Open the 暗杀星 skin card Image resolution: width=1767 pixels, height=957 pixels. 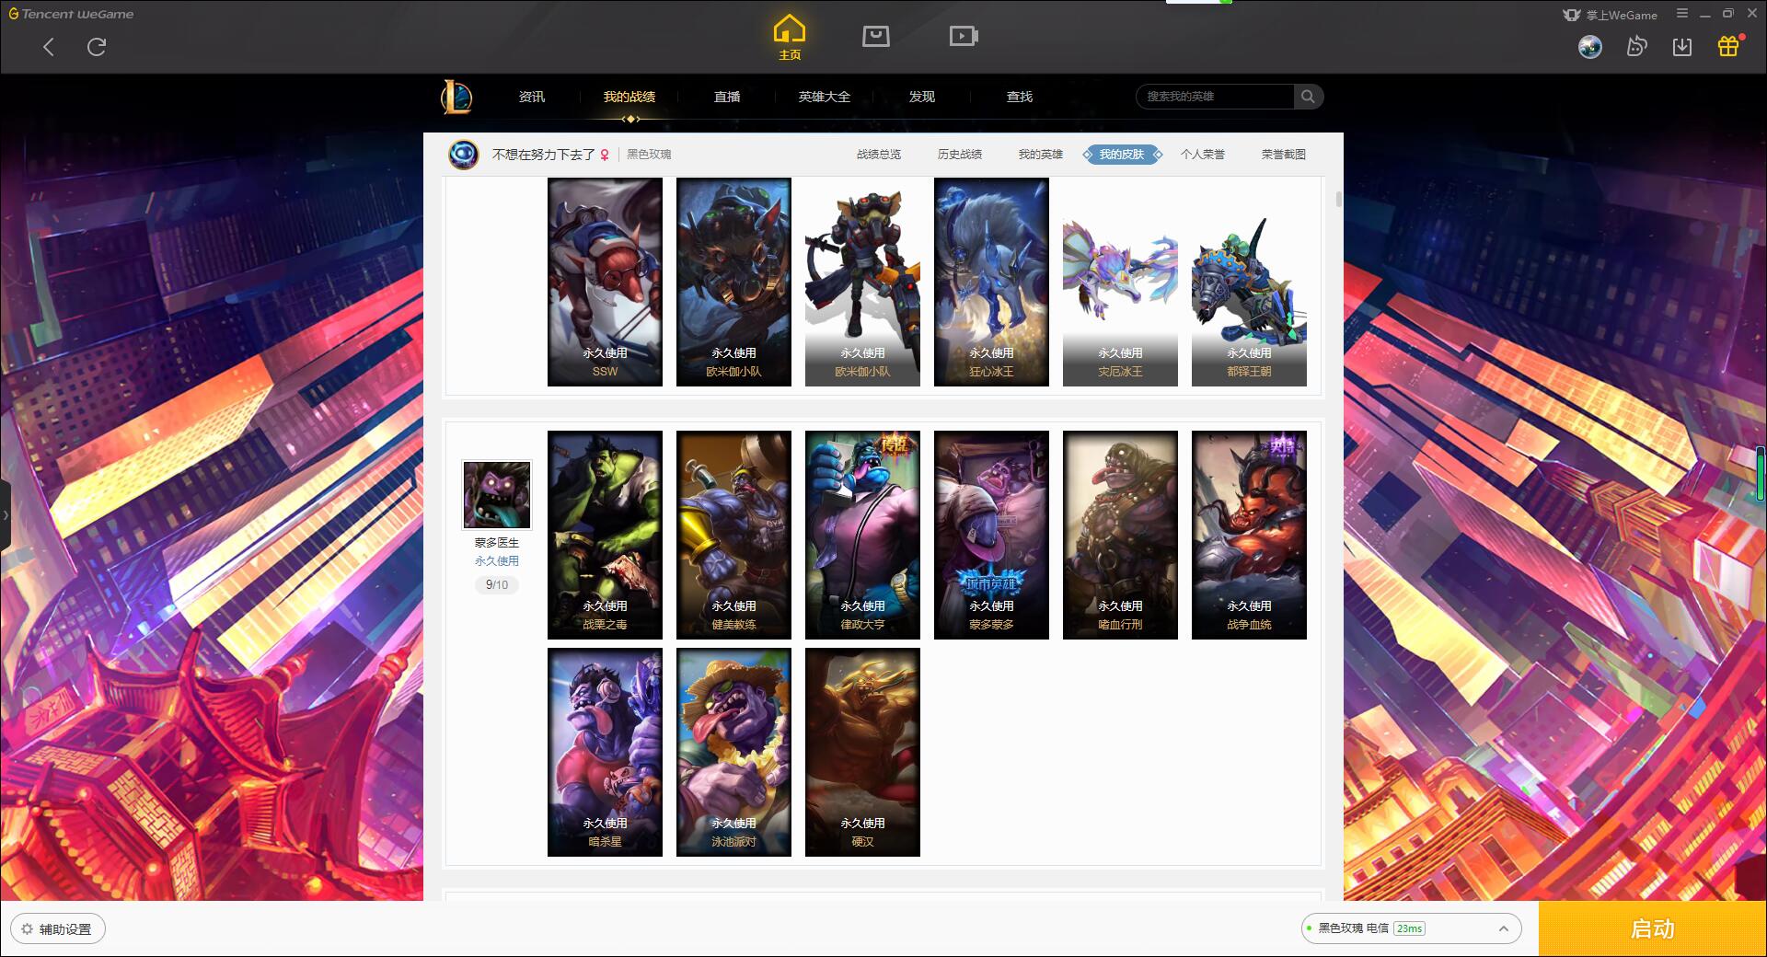[x=605, y=752]
